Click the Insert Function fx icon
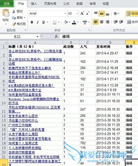The width and height of the screenshot is (138, 166). tap(56, 37)
